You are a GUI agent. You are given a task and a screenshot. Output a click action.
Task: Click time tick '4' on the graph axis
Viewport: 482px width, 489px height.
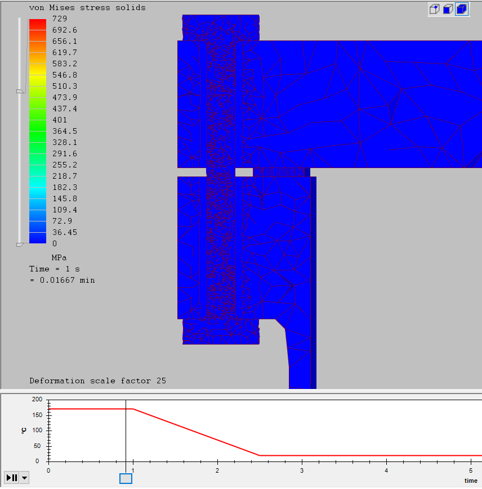click(x=386, y=470)
